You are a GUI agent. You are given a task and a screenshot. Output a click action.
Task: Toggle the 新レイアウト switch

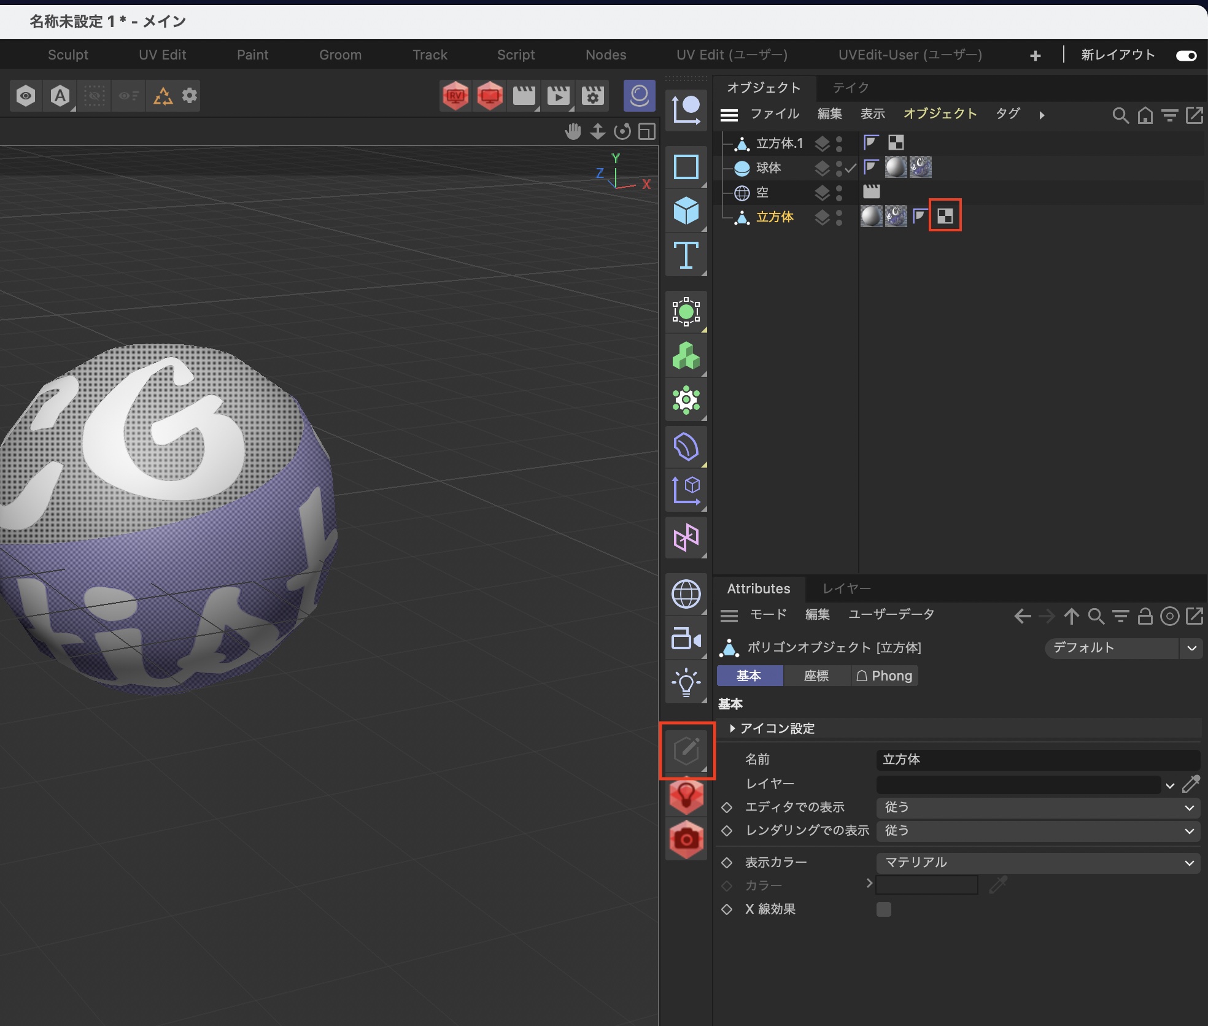tap(1185, 56)
